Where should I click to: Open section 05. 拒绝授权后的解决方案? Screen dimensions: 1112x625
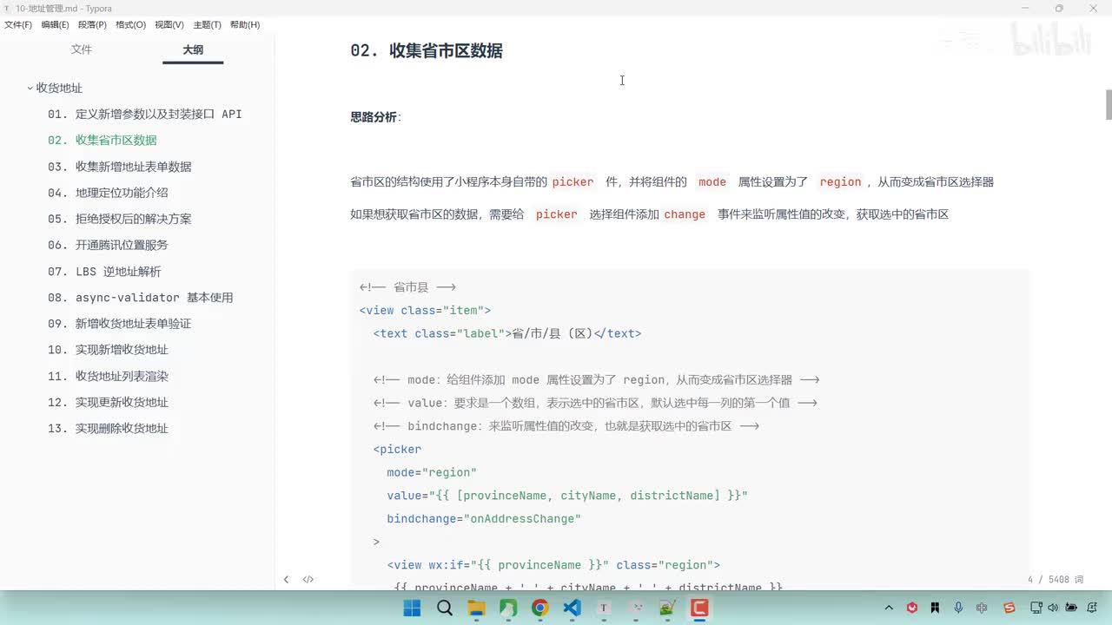point(120,219)
